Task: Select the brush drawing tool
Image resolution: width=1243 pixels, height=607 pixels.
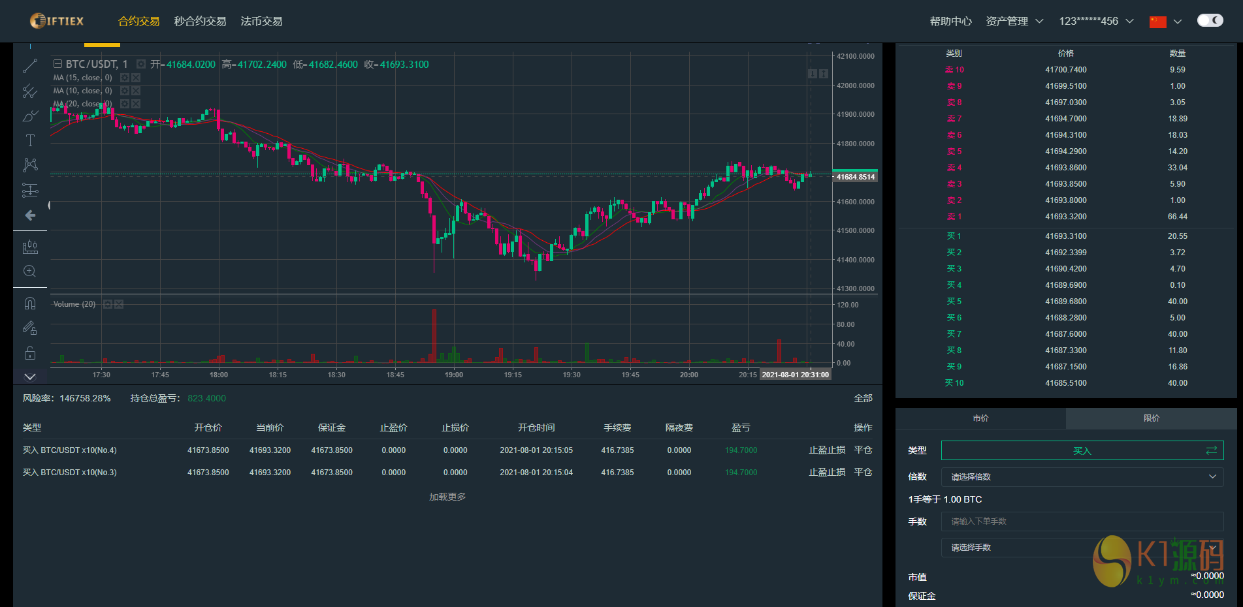Action: [x=30, y=116]
